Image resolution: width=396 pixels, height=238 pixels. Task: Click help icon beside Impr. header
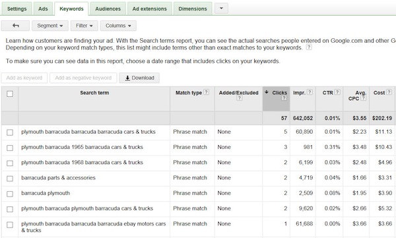click(x=310, y=92)
